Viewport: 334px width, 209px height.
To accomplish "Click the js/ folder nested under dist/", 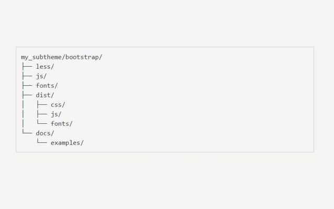I will pos(56,114).
